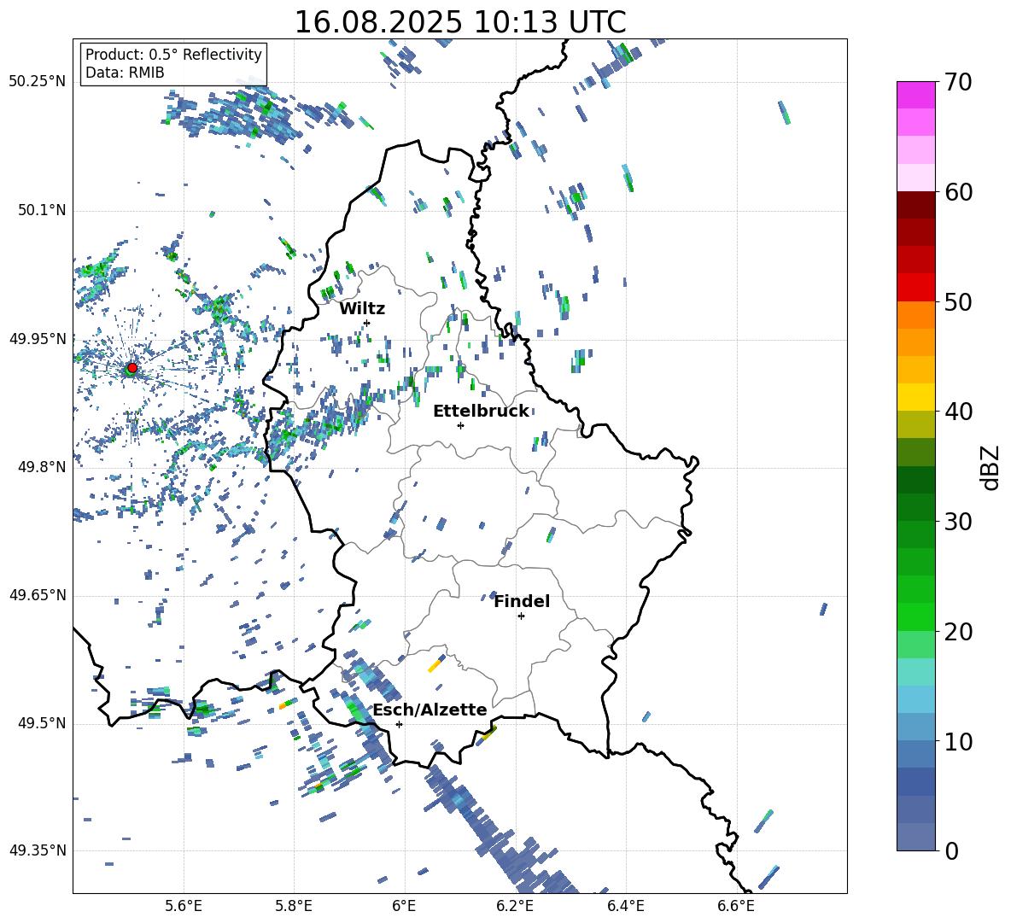Click the 5.8°E longitude label
Viewport: 1011px width, 923px height.
294,906
